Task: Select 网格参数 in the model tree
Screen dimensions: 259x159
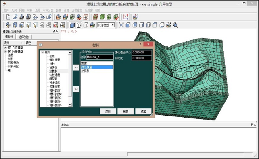Action: 13,63
